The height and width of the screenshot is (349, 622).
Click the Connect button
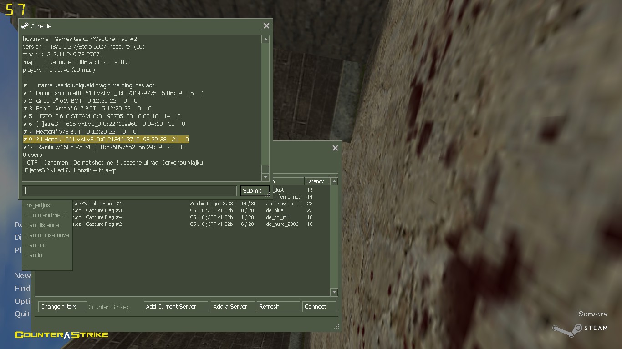pyautogui.click(x=319, y=307)
